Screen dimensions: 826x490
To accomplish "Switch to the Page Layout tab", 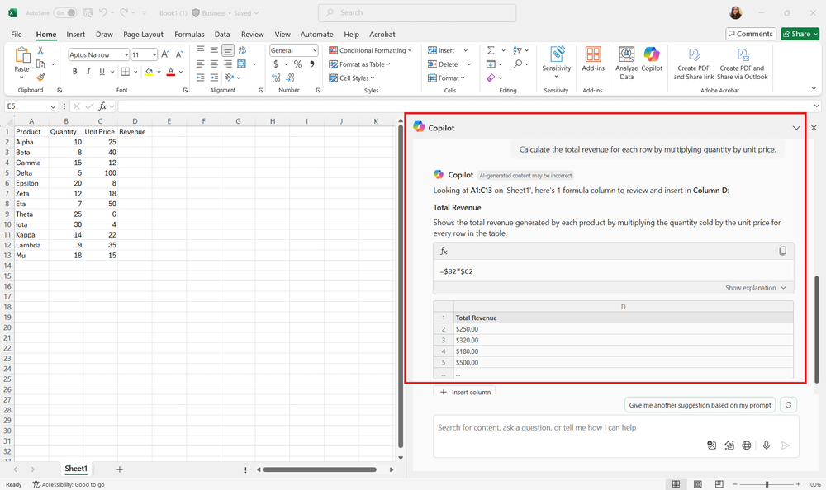I will [x=143, y=35].
